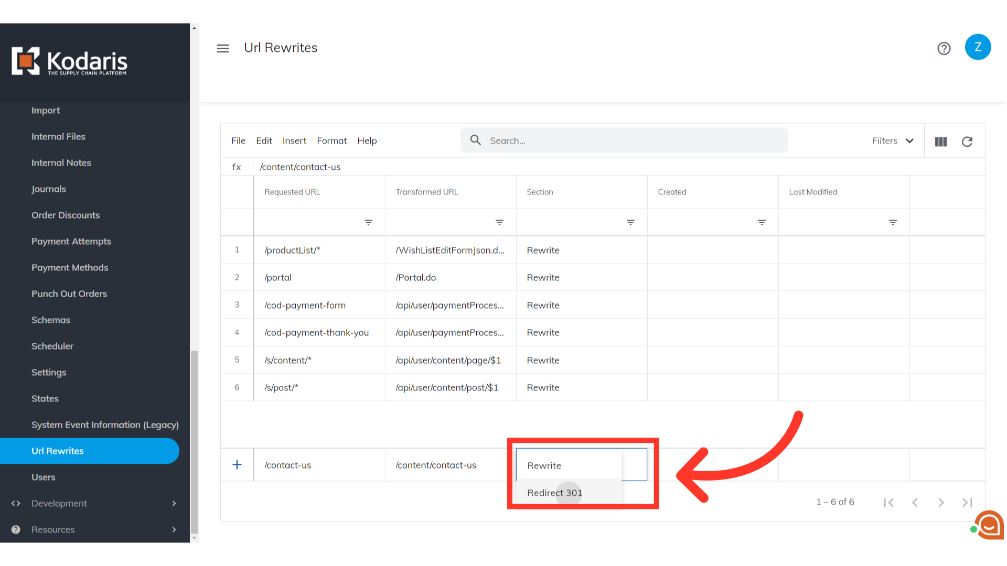Click the column chooser icon

tap(941, 141)
